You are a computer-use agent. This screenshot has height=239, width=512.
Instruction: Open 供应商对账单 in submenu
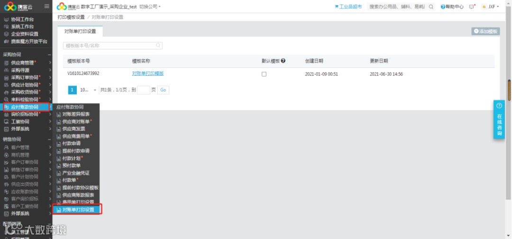tap(76, 121)
